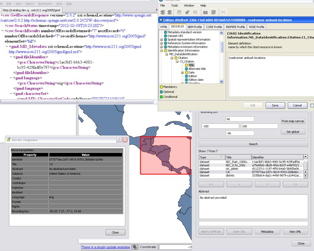This screenshot has width=314, height=251.
Task: Select NIC_Rain_1000y dataset row
Action: 251,162
